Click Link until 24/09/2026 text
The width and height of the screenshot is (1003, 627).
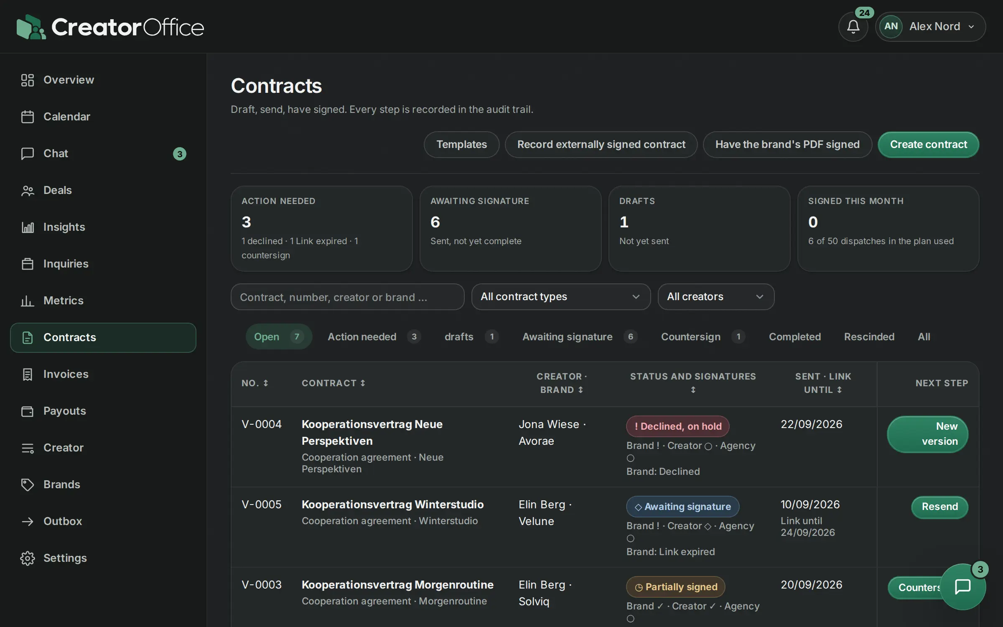click(x=807, y=527)
